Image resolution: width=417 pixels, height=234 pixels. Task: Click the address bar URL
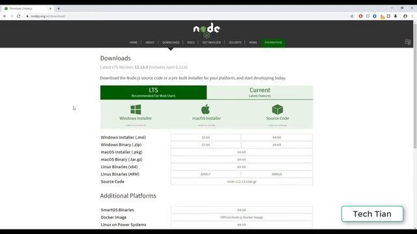click(x=48, y=16)
